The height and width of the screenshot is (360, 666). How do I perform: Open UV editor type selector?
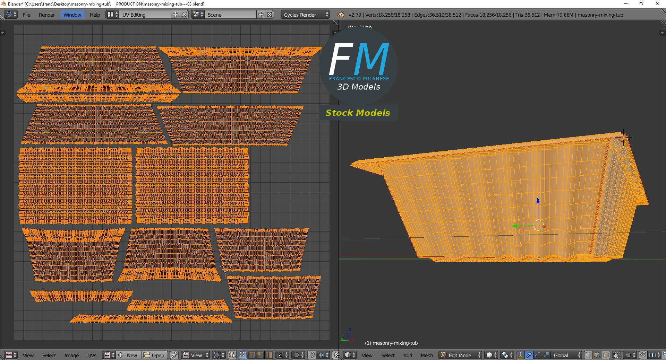pyautogui.click(x=11, y=355)
